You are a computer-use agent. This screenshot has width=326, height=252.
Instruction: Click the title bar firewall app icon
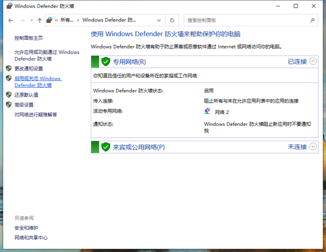point(10,6)
